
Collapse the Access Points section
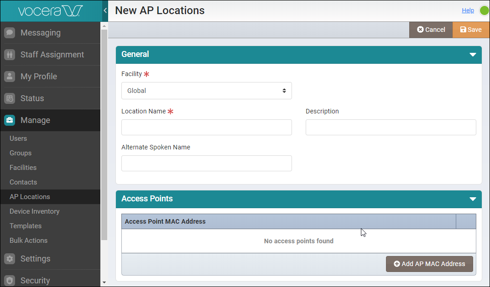pos(473,199)
